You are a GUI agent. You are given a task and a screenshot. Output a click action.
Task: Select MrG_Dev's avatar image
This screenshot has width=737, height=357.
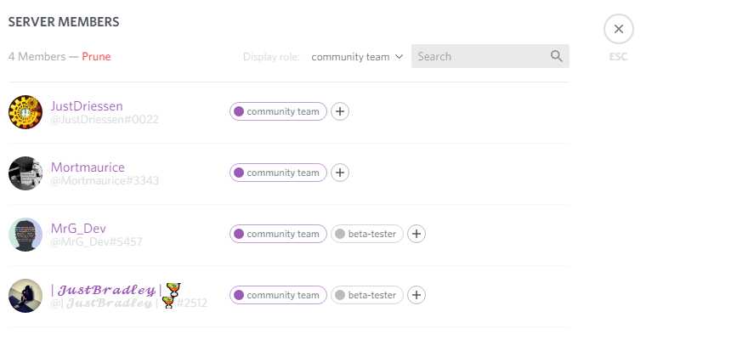coord(26,235)
